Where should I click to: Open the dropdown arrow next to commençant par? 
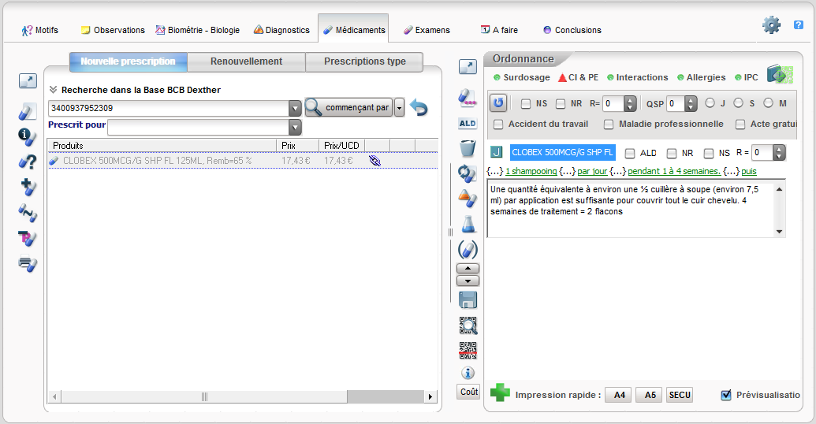click(399, 108)
